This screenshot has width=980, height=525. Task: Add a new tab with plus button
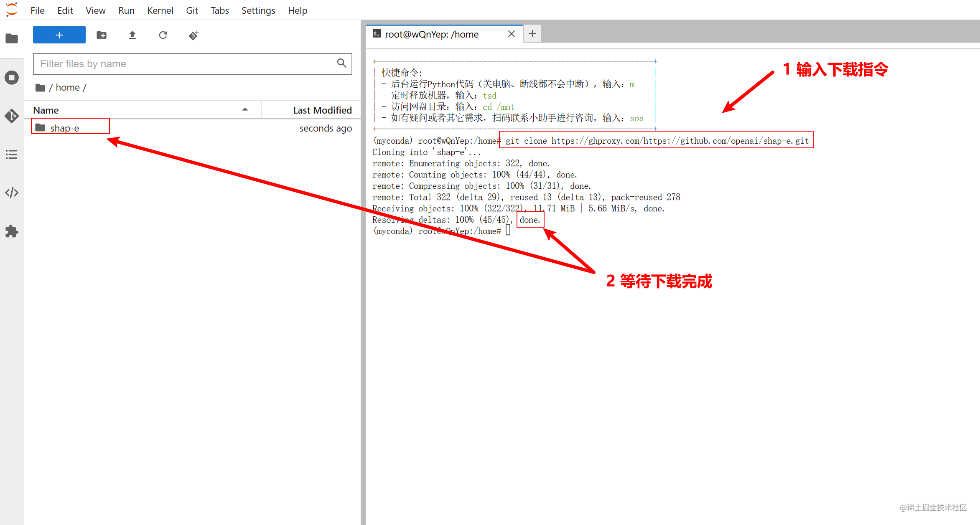[x=532, y=33]
